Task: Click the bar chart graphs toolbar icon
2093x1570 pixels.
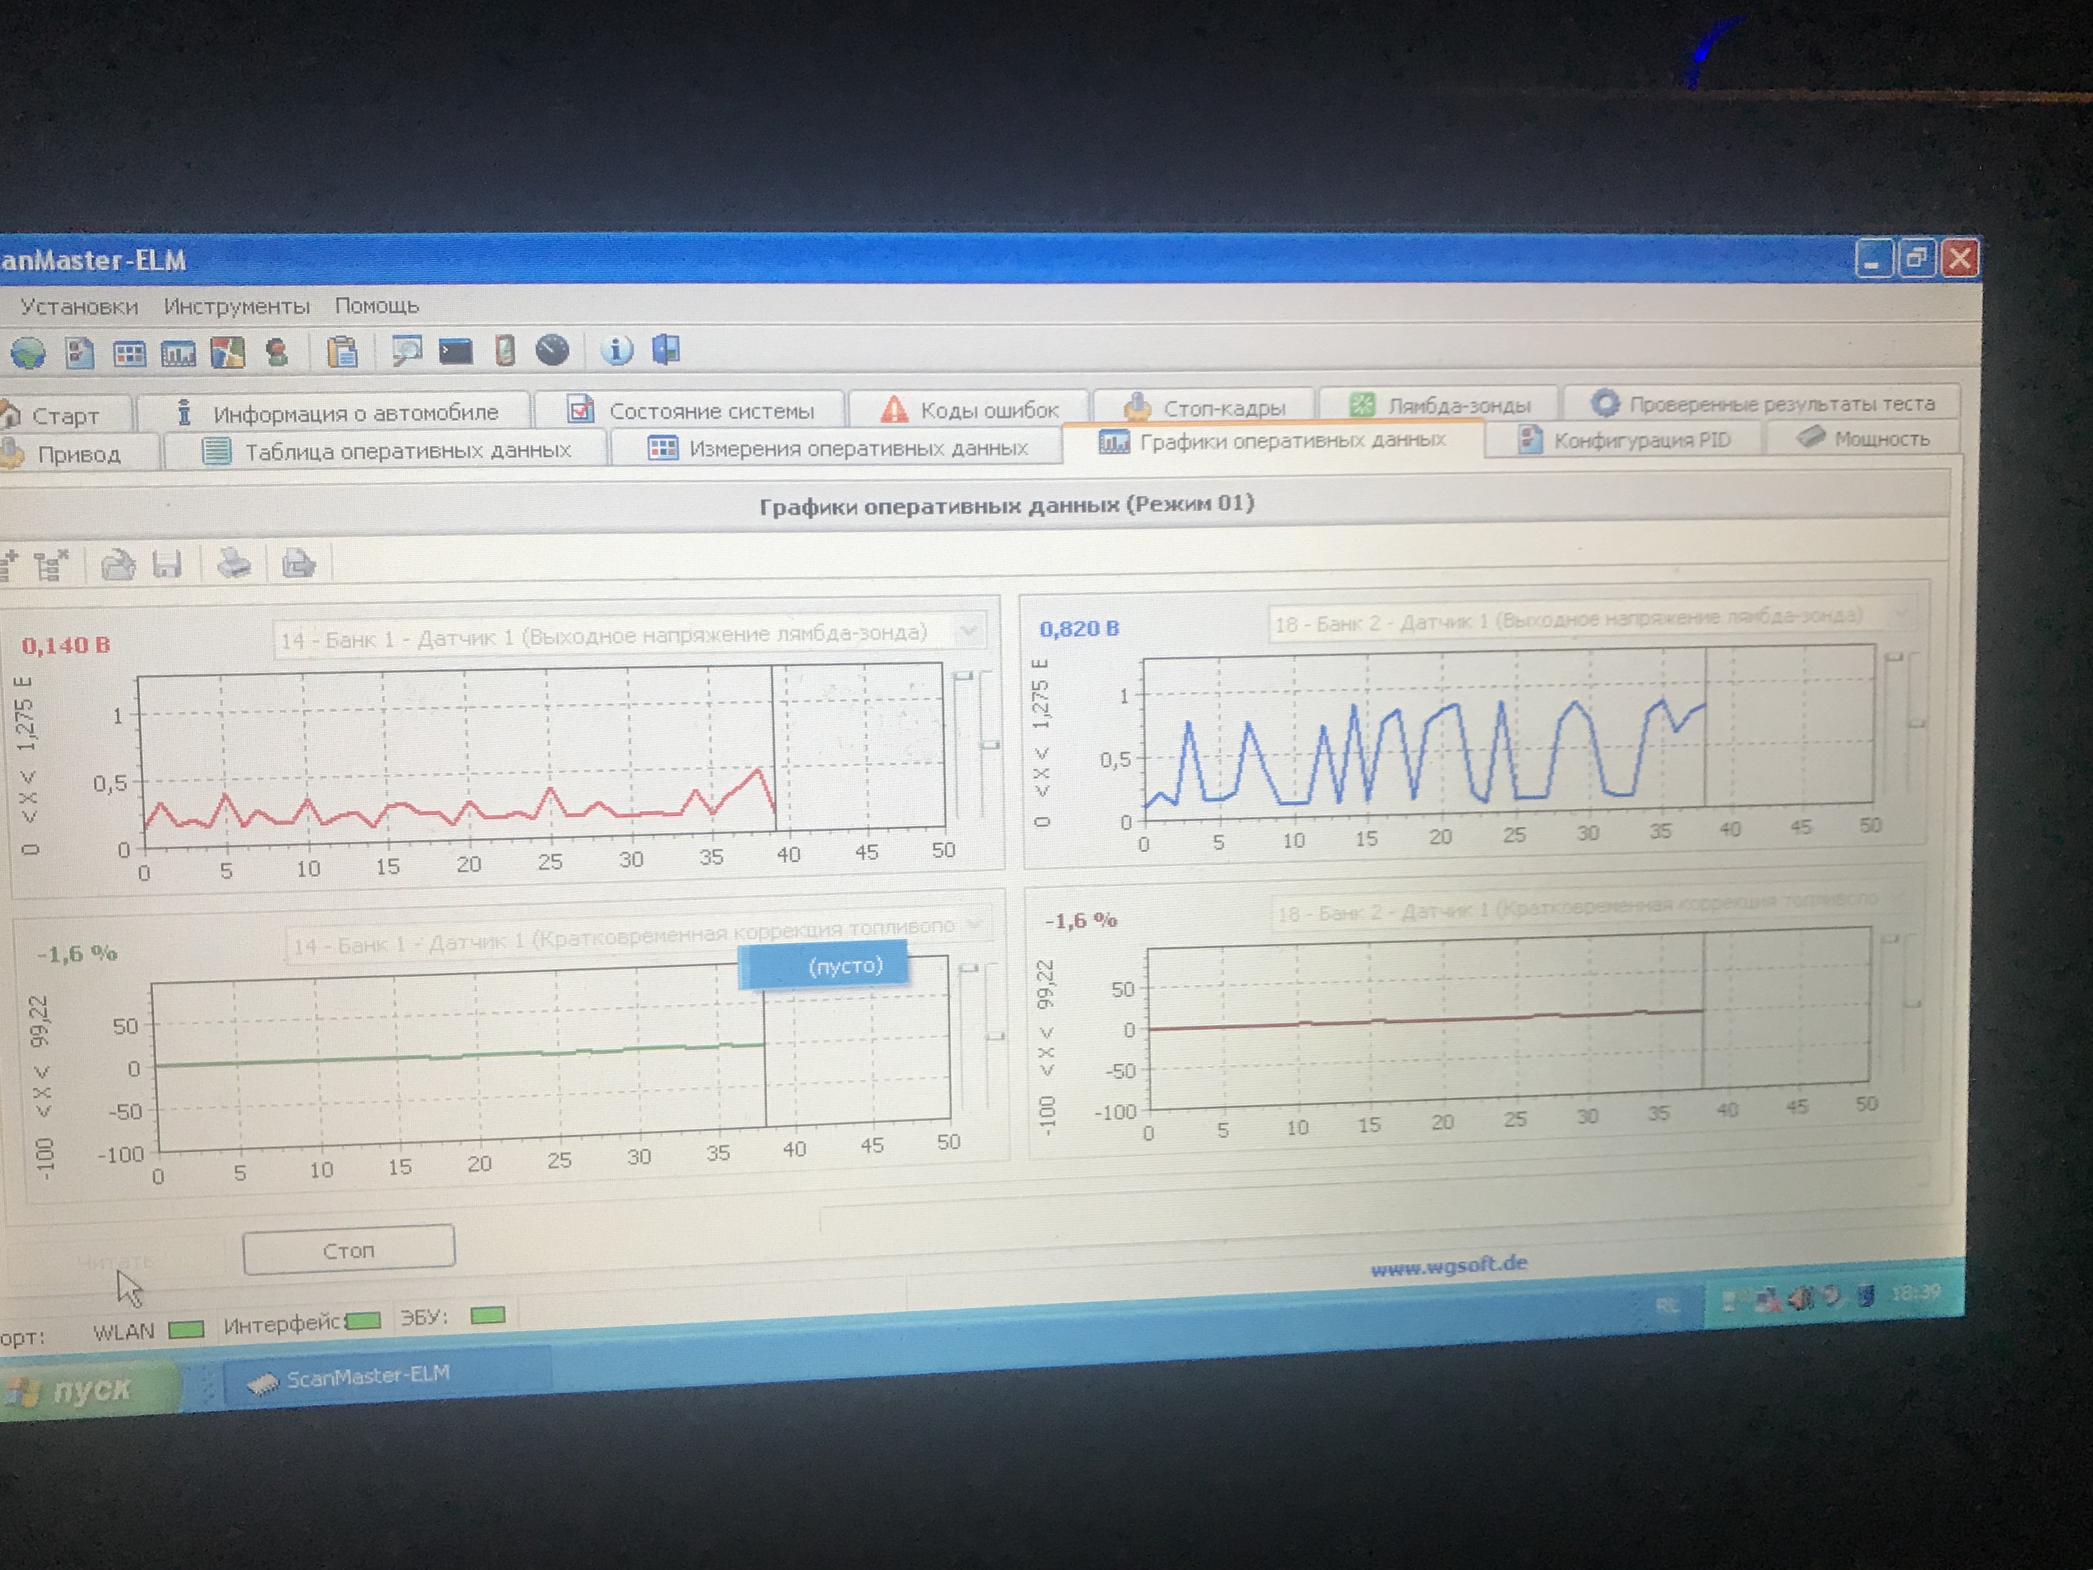Action: coord(178,354)
